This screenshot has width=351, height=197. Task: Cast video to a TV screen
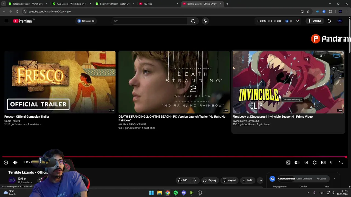click(x=332, y=163)
